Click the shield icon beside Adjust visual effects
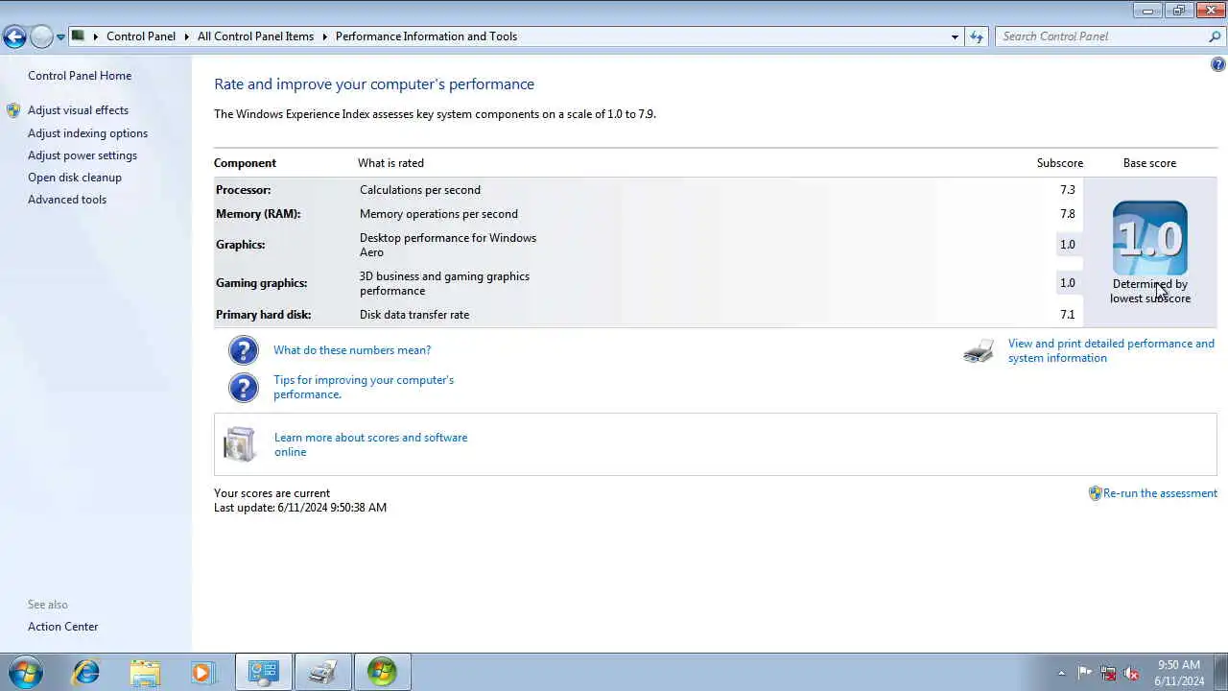The width and height of the screenshot is (1228, 691). pos(13,110)
